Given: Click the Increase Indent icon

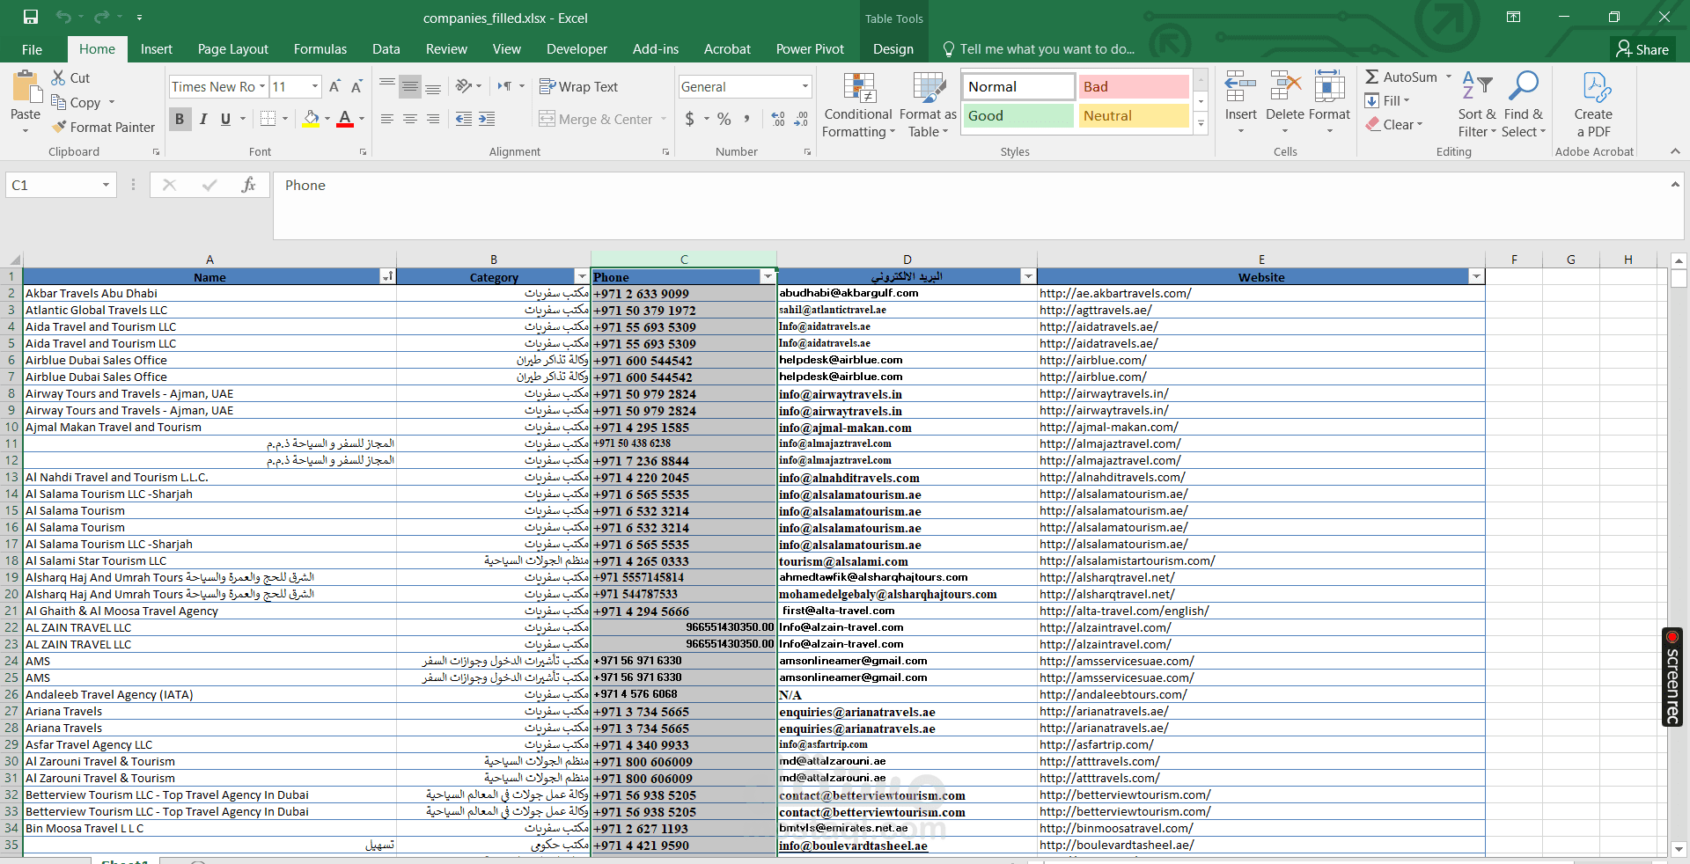Looking at the screenshot, I should 487,119.
